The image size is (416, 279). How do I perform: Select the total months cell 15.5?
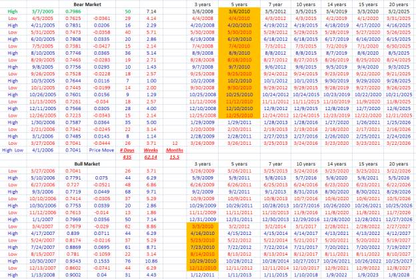[x=175, y=157]
